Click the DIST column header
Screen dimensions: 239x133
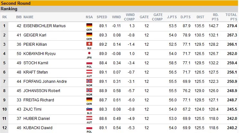point(200,17)
